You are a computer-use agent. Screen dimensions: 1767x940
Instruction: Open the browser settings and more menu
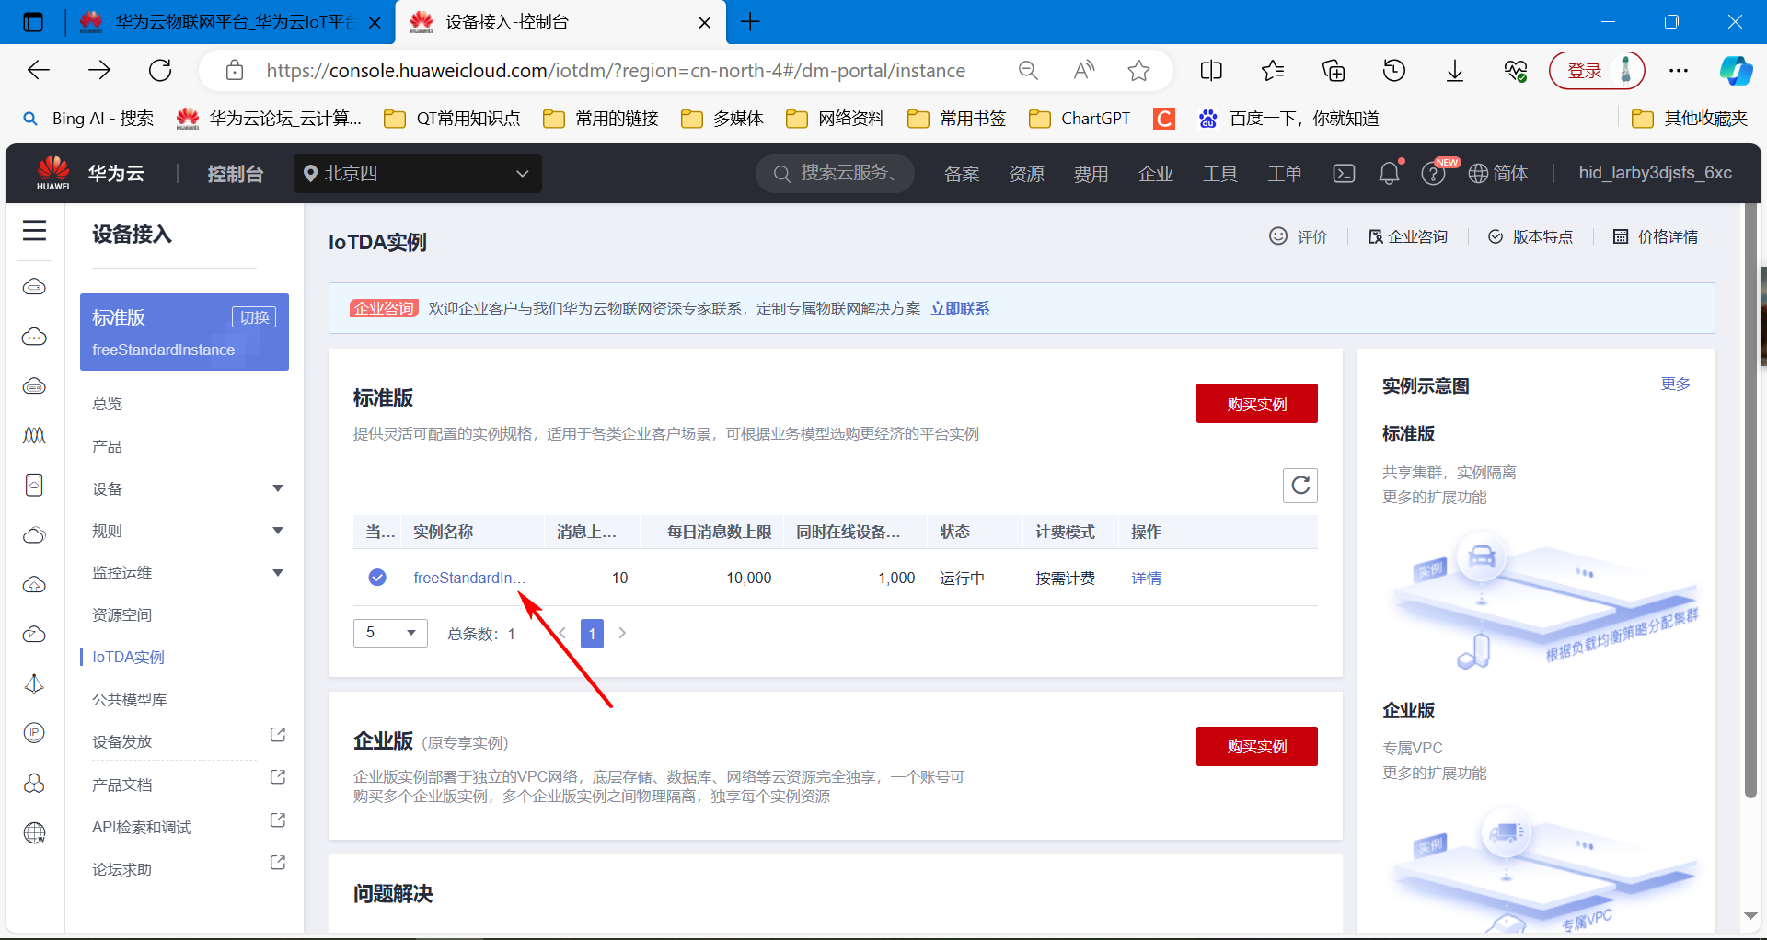point(1679,70)
